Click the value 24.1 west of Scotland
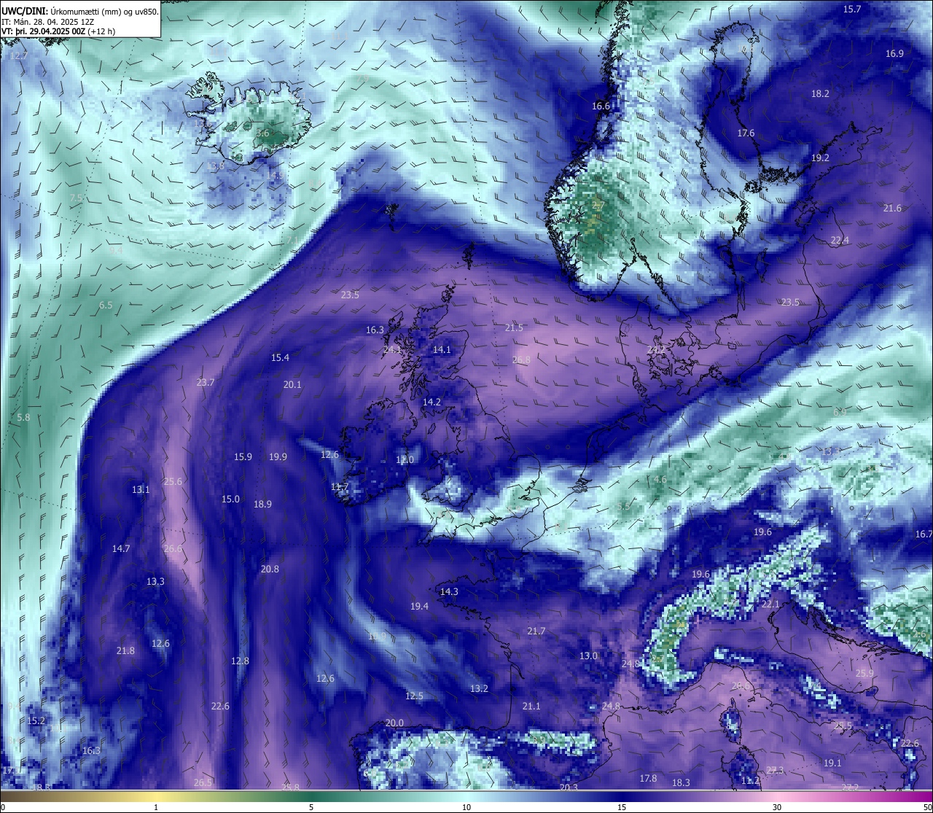The height and width of the screenshot is (813, 933). [x=392, y=349]
